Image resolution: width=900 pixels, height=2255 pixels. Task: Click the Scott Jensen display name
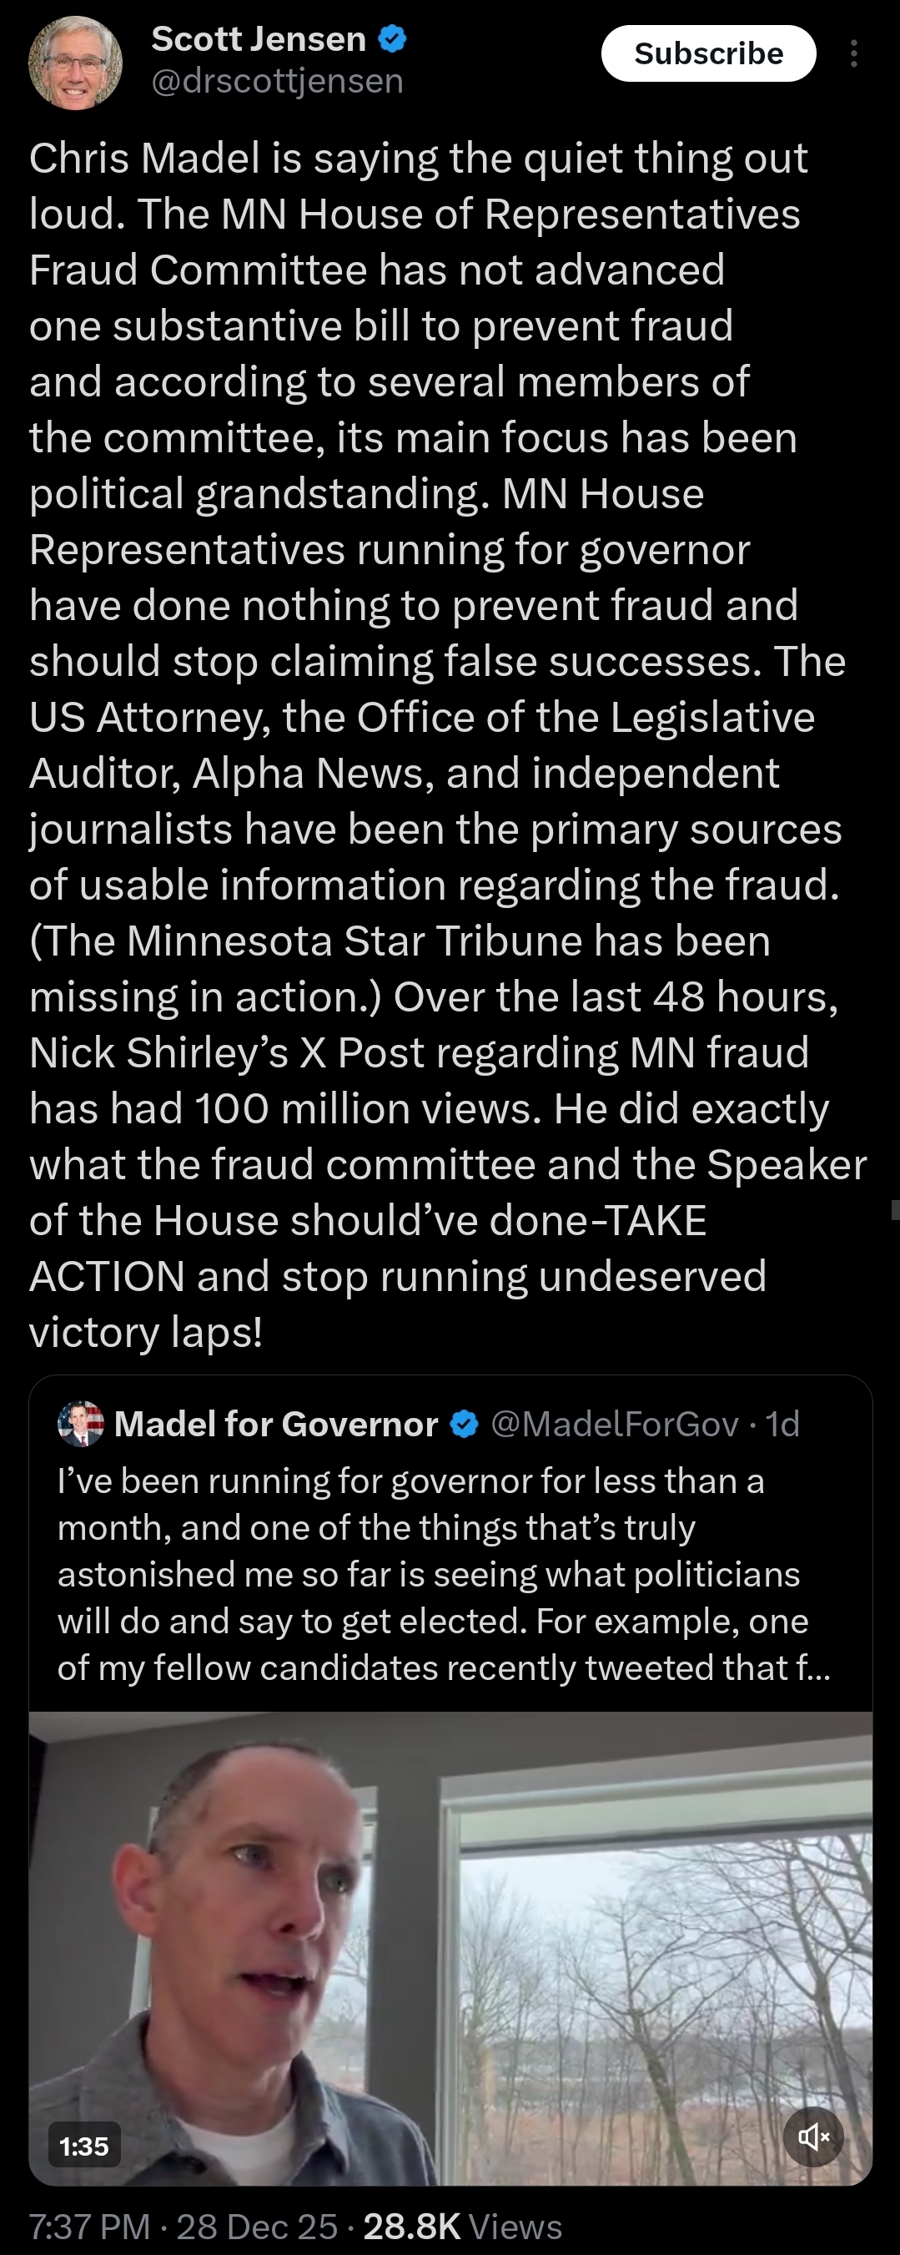258,39
